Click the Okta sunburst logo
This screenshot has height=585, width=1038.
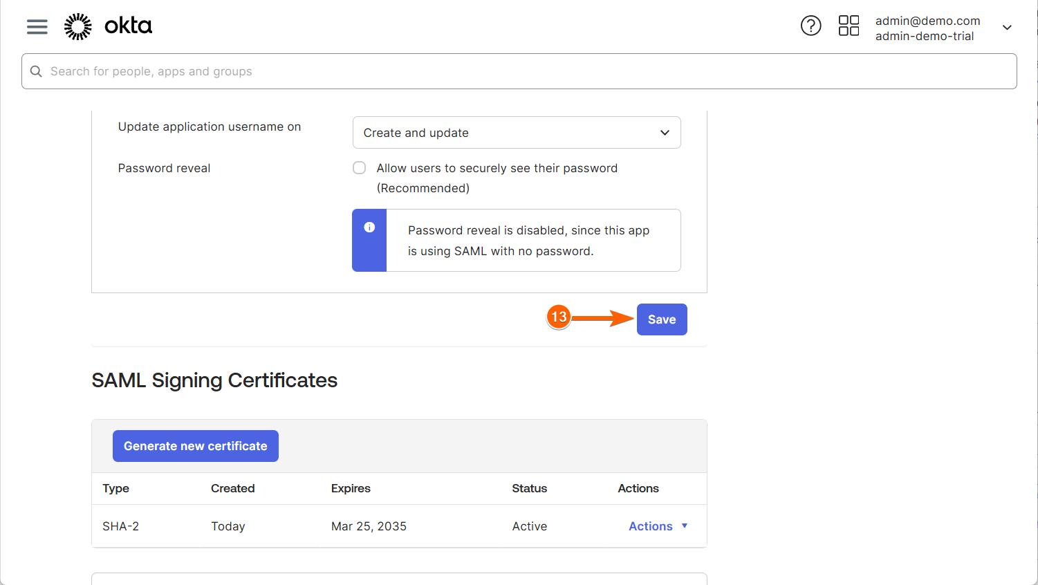[x=78, y=26]
